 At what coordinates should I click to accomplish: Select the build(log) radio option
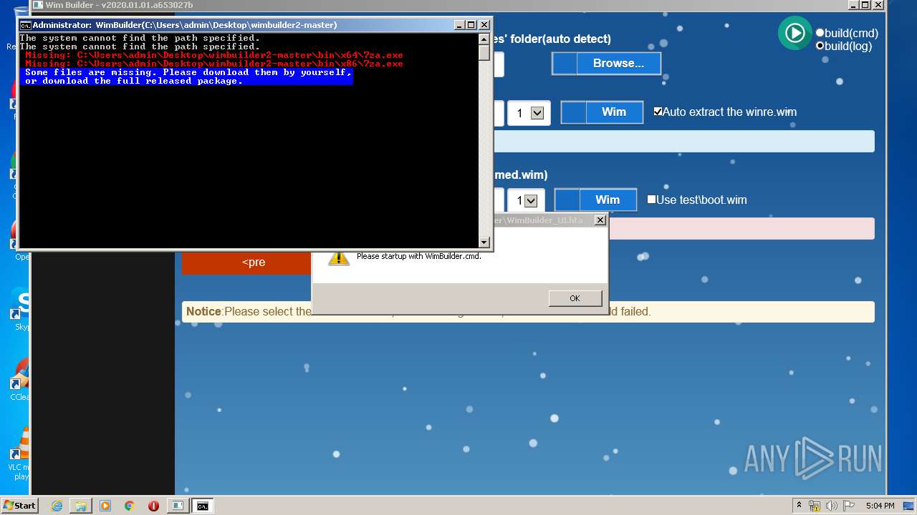pos(820,46)
